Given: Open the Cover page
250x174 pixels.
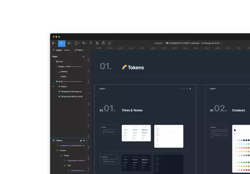Looking at the screenshot, I should (x=61, y=61).
